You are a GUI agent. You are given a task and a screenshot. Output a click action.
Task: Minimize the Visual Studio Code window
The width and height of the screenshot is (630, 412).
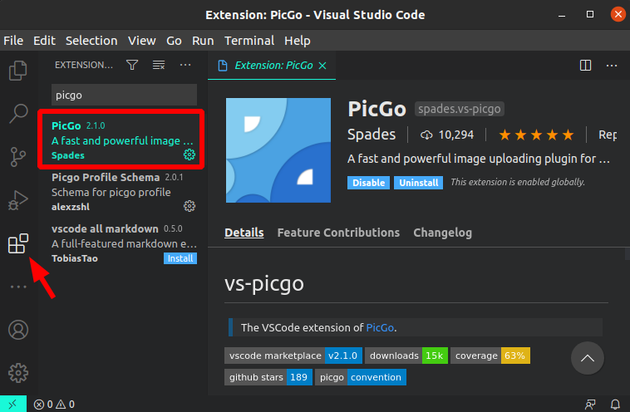562,15
